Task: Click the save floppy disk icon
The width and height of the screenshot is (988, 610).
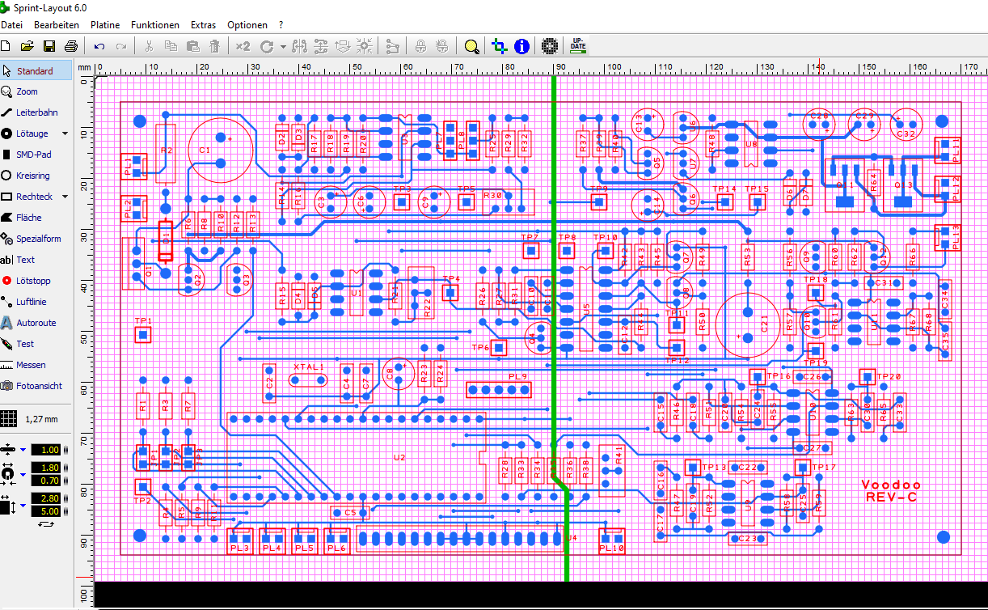Action: click(49, 46)
